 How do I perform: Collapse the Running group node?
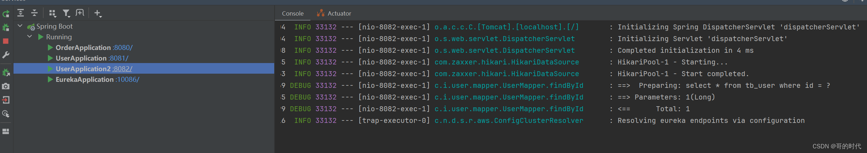point(30,37)
